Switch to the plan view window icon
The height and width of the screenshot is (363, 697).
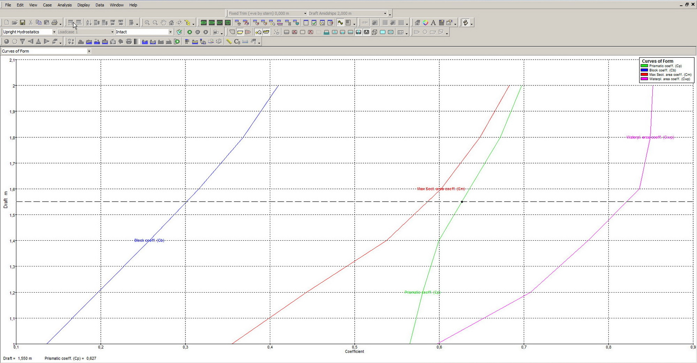pos(212,23)
